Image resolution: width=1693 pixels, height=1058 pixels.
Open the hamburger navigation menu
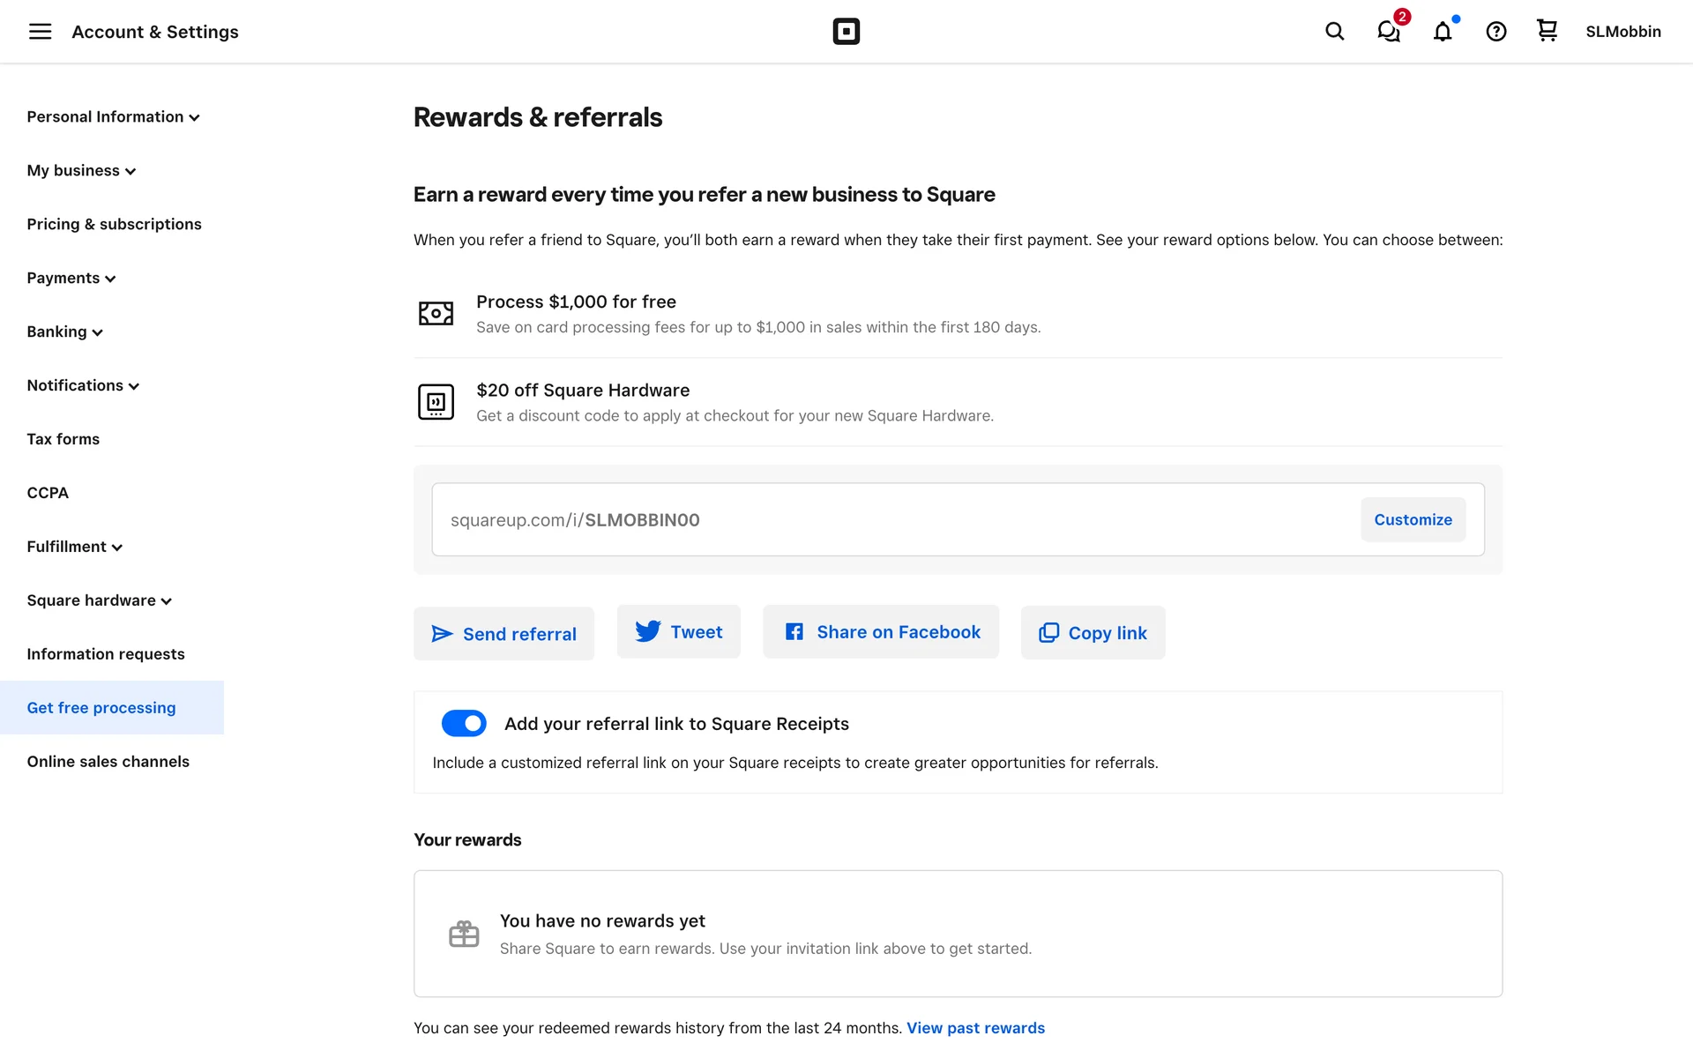tap(40, 32)
